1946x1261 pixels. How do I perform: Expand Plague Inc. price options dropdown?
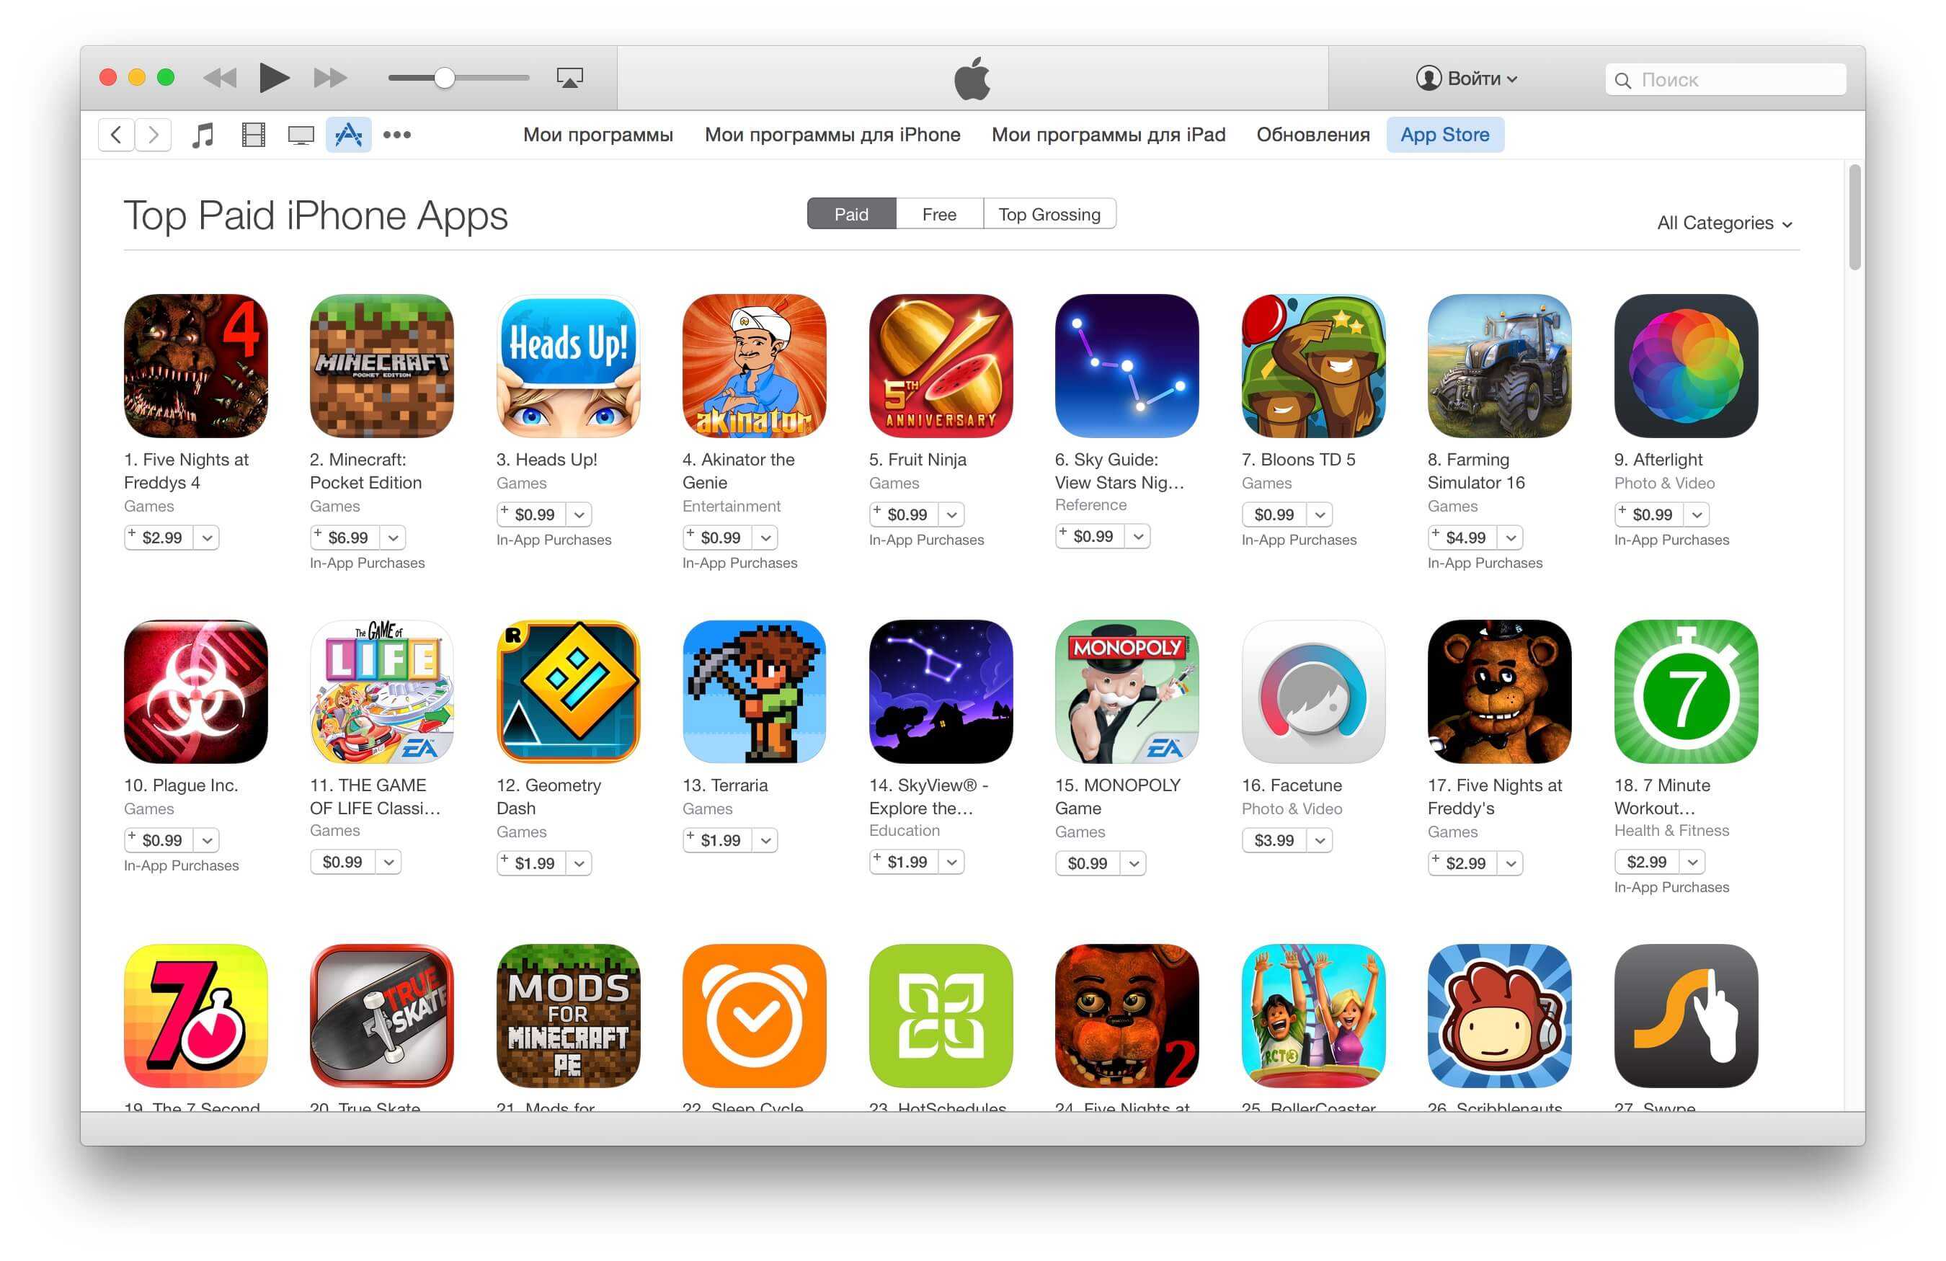coord(205,838)
